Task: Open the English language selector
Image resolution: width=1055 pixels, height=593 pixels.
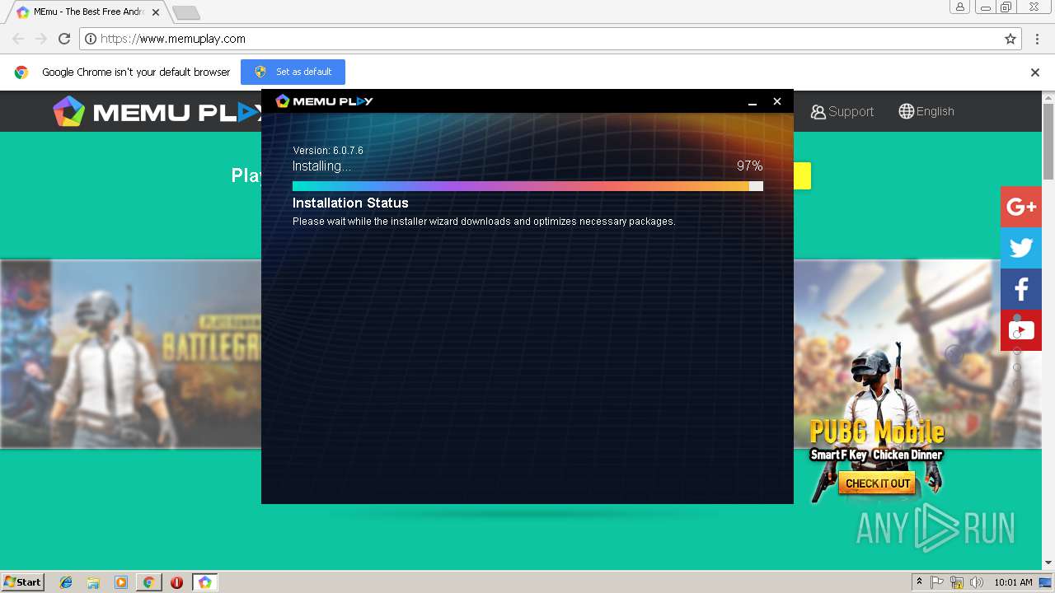Action: tap(926, 111)
